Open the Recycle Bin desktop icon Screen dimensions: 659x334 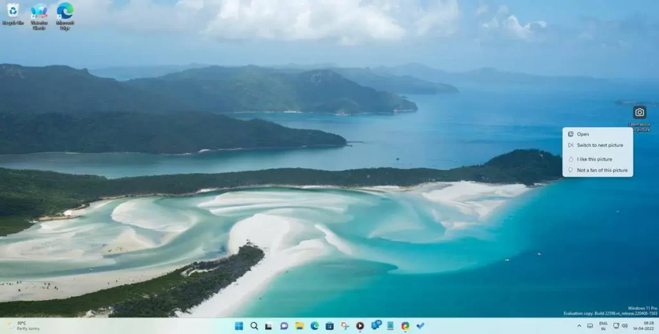[12, 12]
